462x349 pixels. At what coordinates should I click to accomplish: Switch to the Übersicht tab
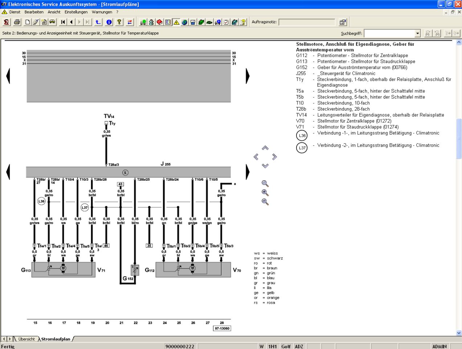tap(26, 339)
